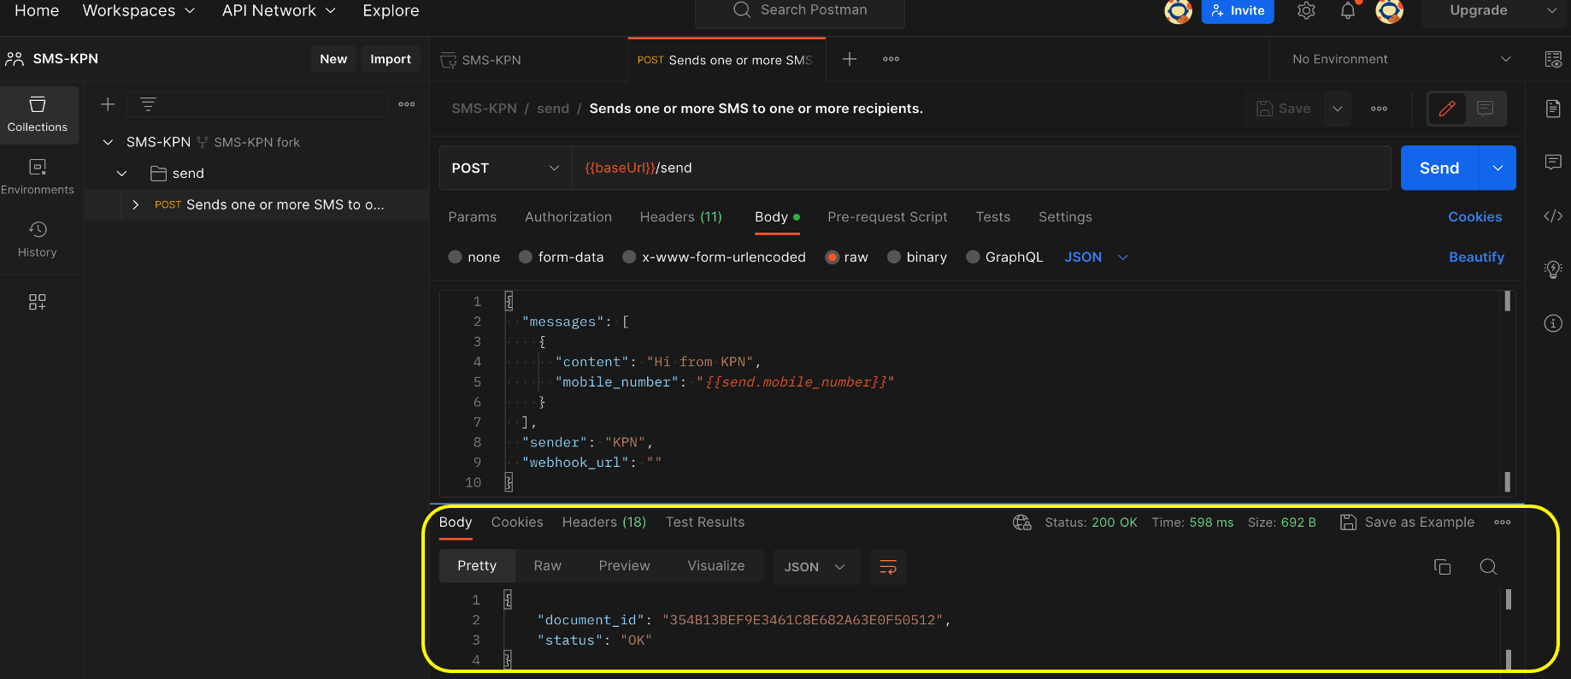Open the Documentation icon in right sidebar
Image resolution: width=1571 pixels, height=679 pixels.
1553,109
